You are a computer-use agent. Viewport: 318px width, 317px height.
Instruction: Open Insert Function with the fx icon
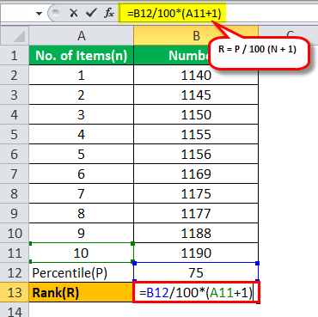tap(109, 13)
